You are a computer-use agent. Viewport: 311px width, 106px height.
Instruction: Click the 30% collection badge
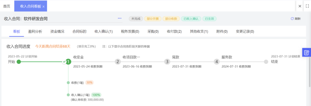90,82
